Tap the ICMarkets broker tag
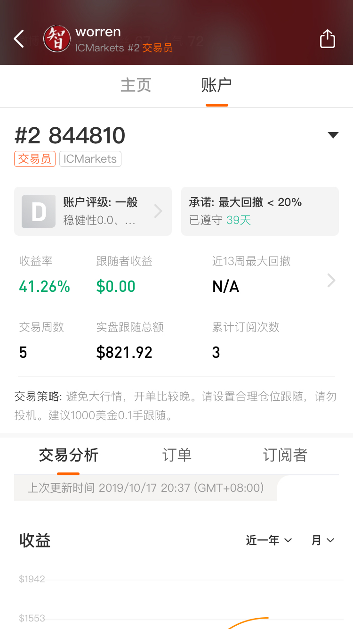This screenshot has height=629, width=353. pos(90,159)
